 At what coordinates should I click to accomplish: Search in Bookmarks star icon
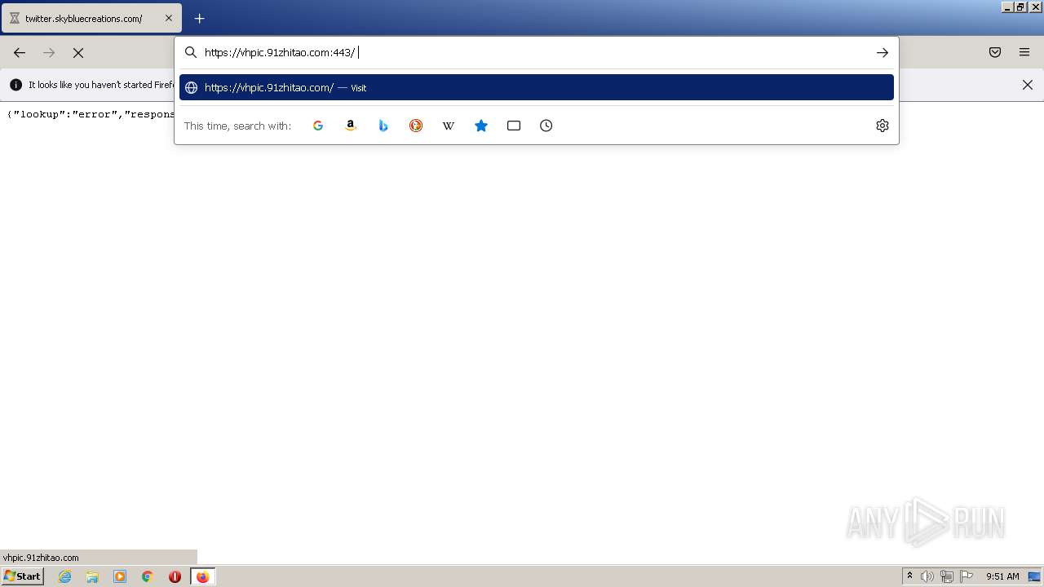[x=481, y=126]
